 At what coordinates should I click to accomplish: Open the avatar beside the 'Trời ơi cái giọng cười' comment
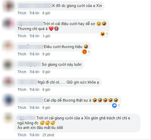point(8,118)
